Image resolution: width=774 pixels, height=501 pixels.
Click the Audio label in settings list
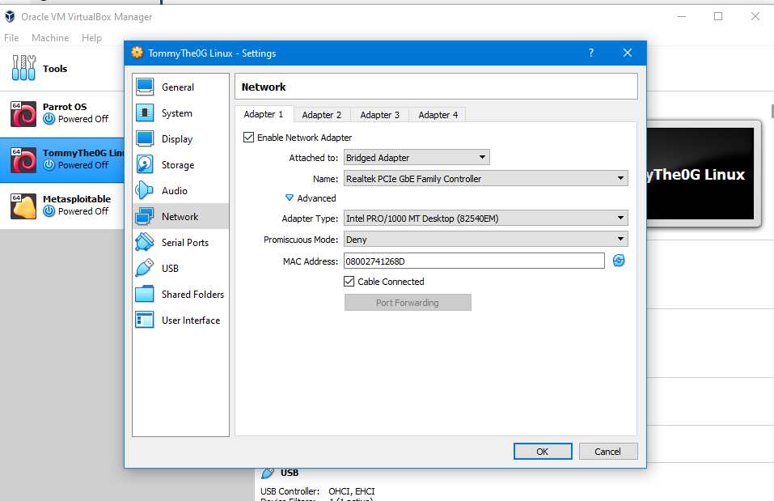click(174, 191)
